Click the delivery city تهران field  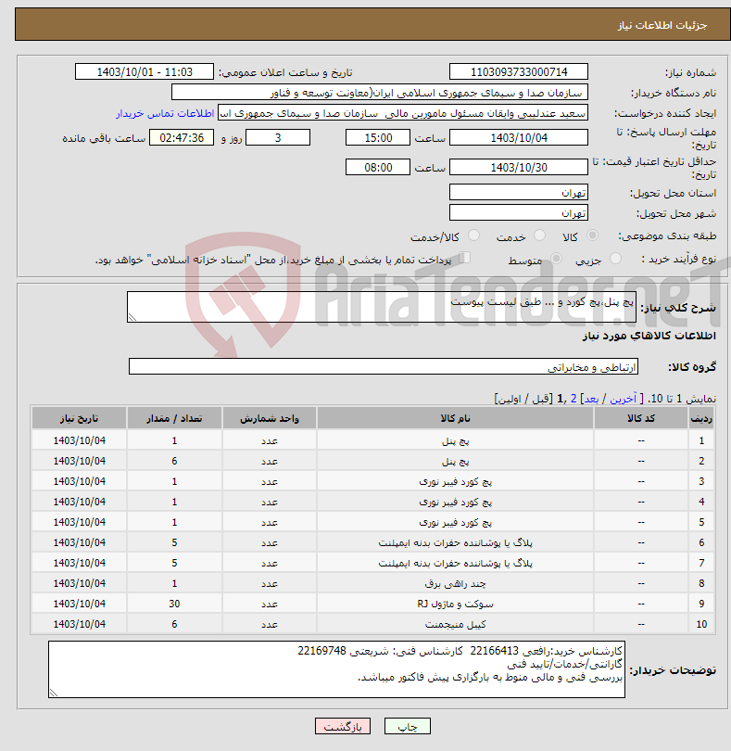(519, 212)
